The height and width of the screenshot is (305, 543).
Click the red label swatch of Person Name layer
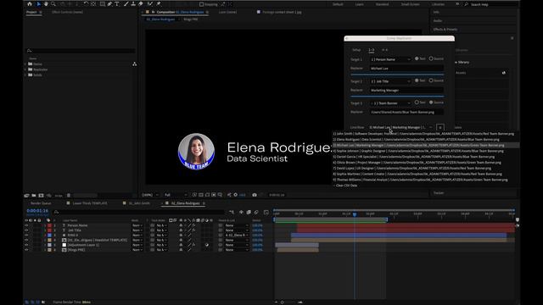tap(49, 225)
